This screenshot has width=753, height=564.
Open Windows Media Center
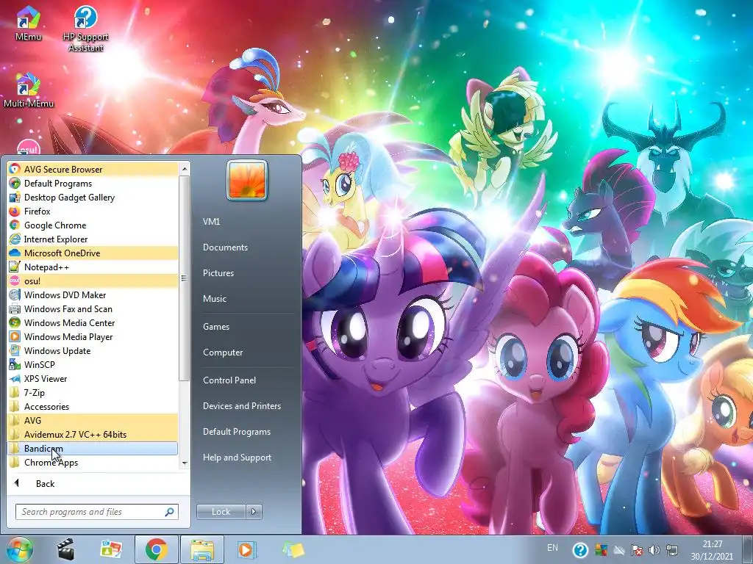pyautogui.click(x=93, y=323)
